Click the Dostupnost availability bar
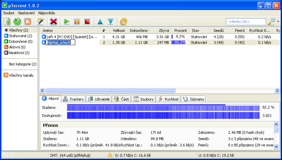Screen dimensions: 282x160 tap(163, 116)
